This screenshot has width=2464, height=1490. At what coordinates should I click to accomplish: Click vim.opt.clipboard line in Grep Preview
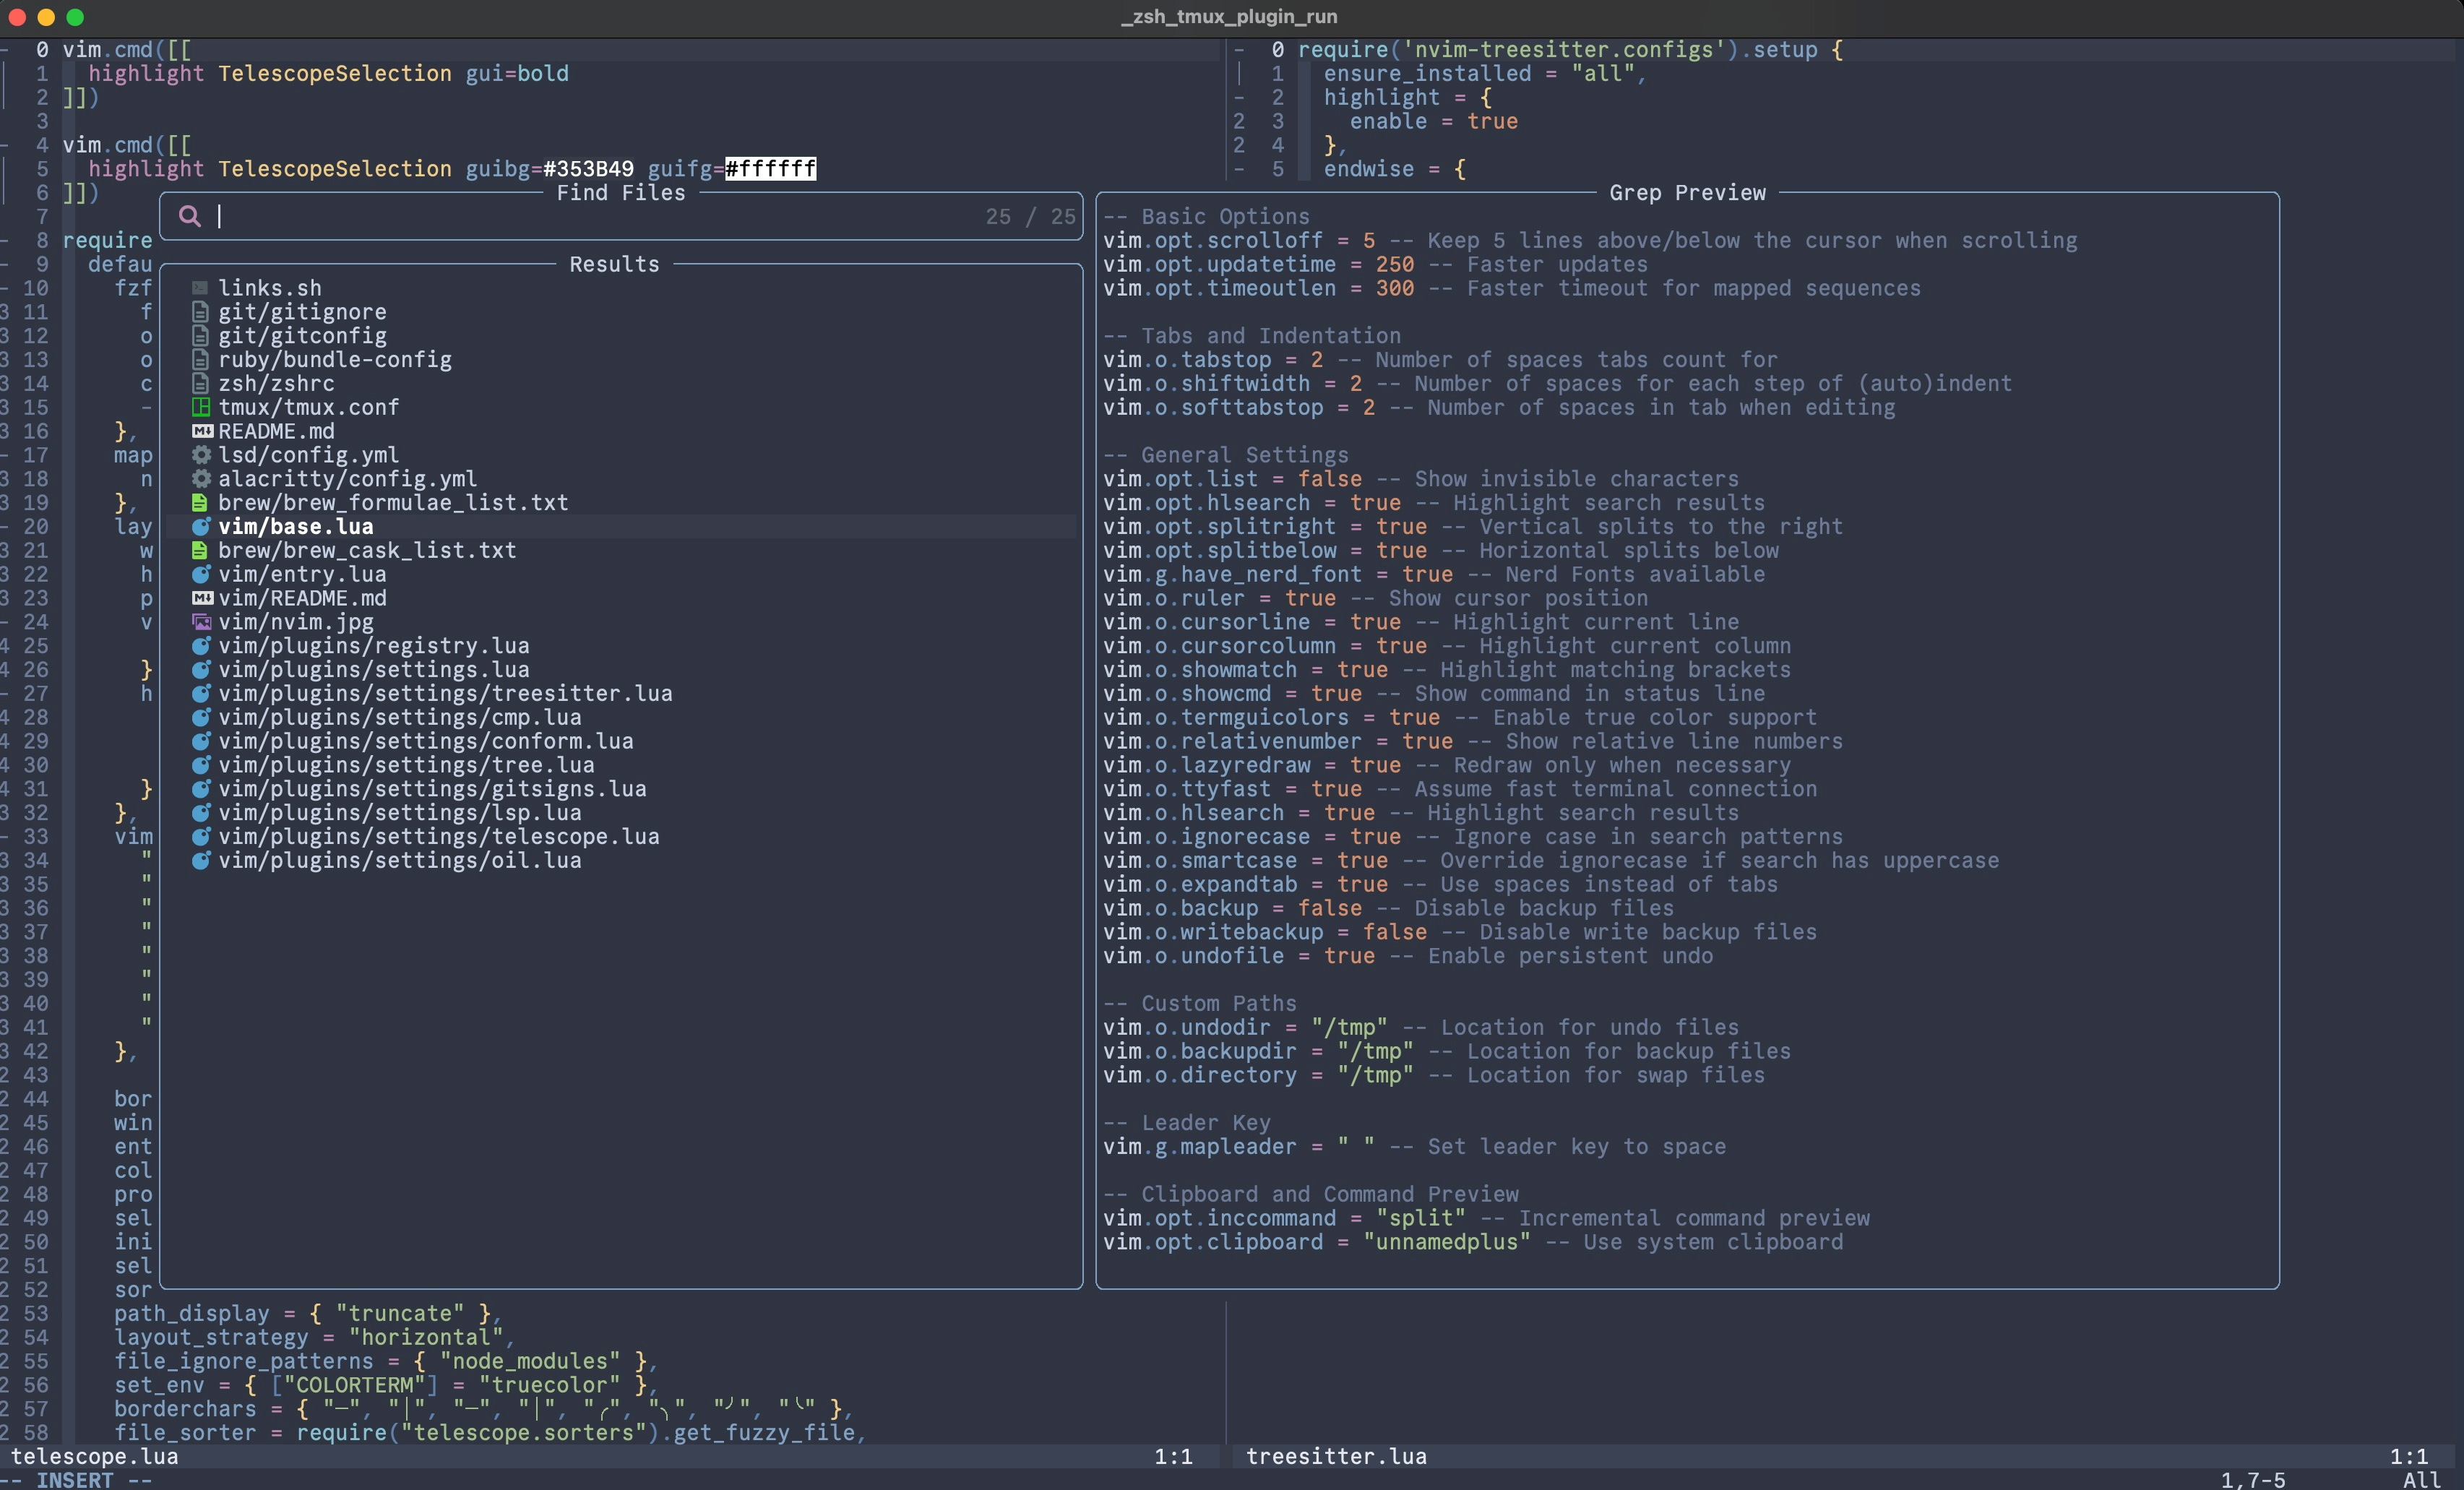[1473, 1242]
